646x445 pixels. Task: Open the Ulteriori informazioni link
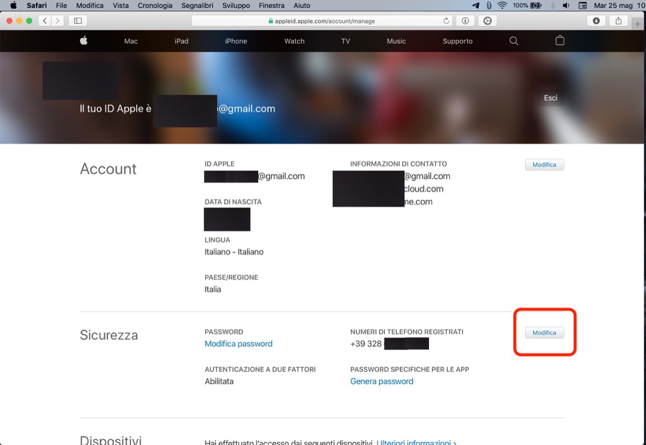(x=415, y=442)
